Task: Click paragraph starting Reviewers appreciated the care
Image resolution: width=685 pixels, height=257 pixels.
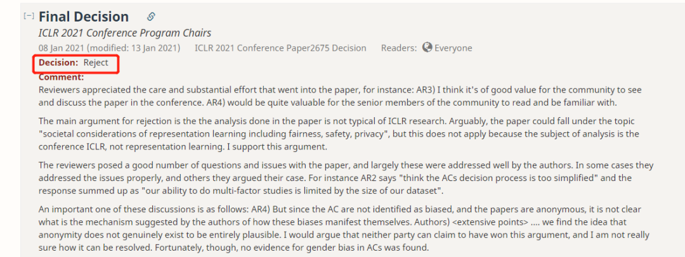Action: 340,96
